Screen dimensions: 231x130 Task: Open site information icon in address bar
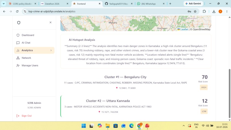(x=25, y=11)
